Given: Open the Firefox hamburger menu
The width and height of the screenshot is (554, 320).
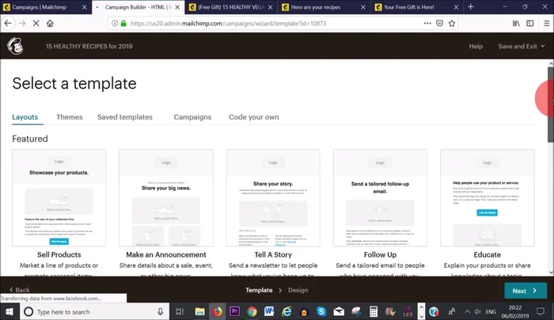Looking at the screenshot, I should click(547, 23).
